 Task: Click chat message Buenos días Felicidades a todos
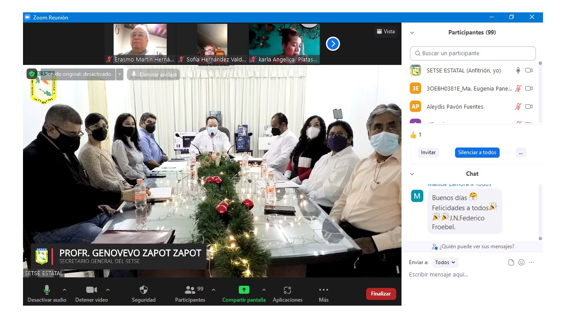[464, 212]
